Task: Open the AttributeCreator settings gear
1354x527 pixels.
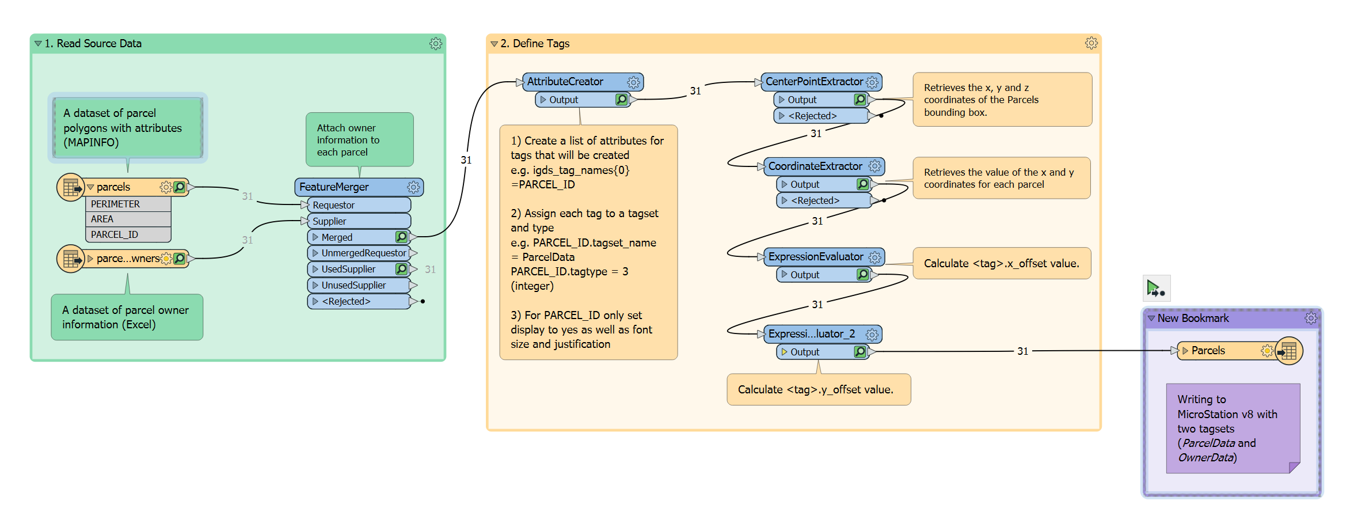Action: (633, 82)
